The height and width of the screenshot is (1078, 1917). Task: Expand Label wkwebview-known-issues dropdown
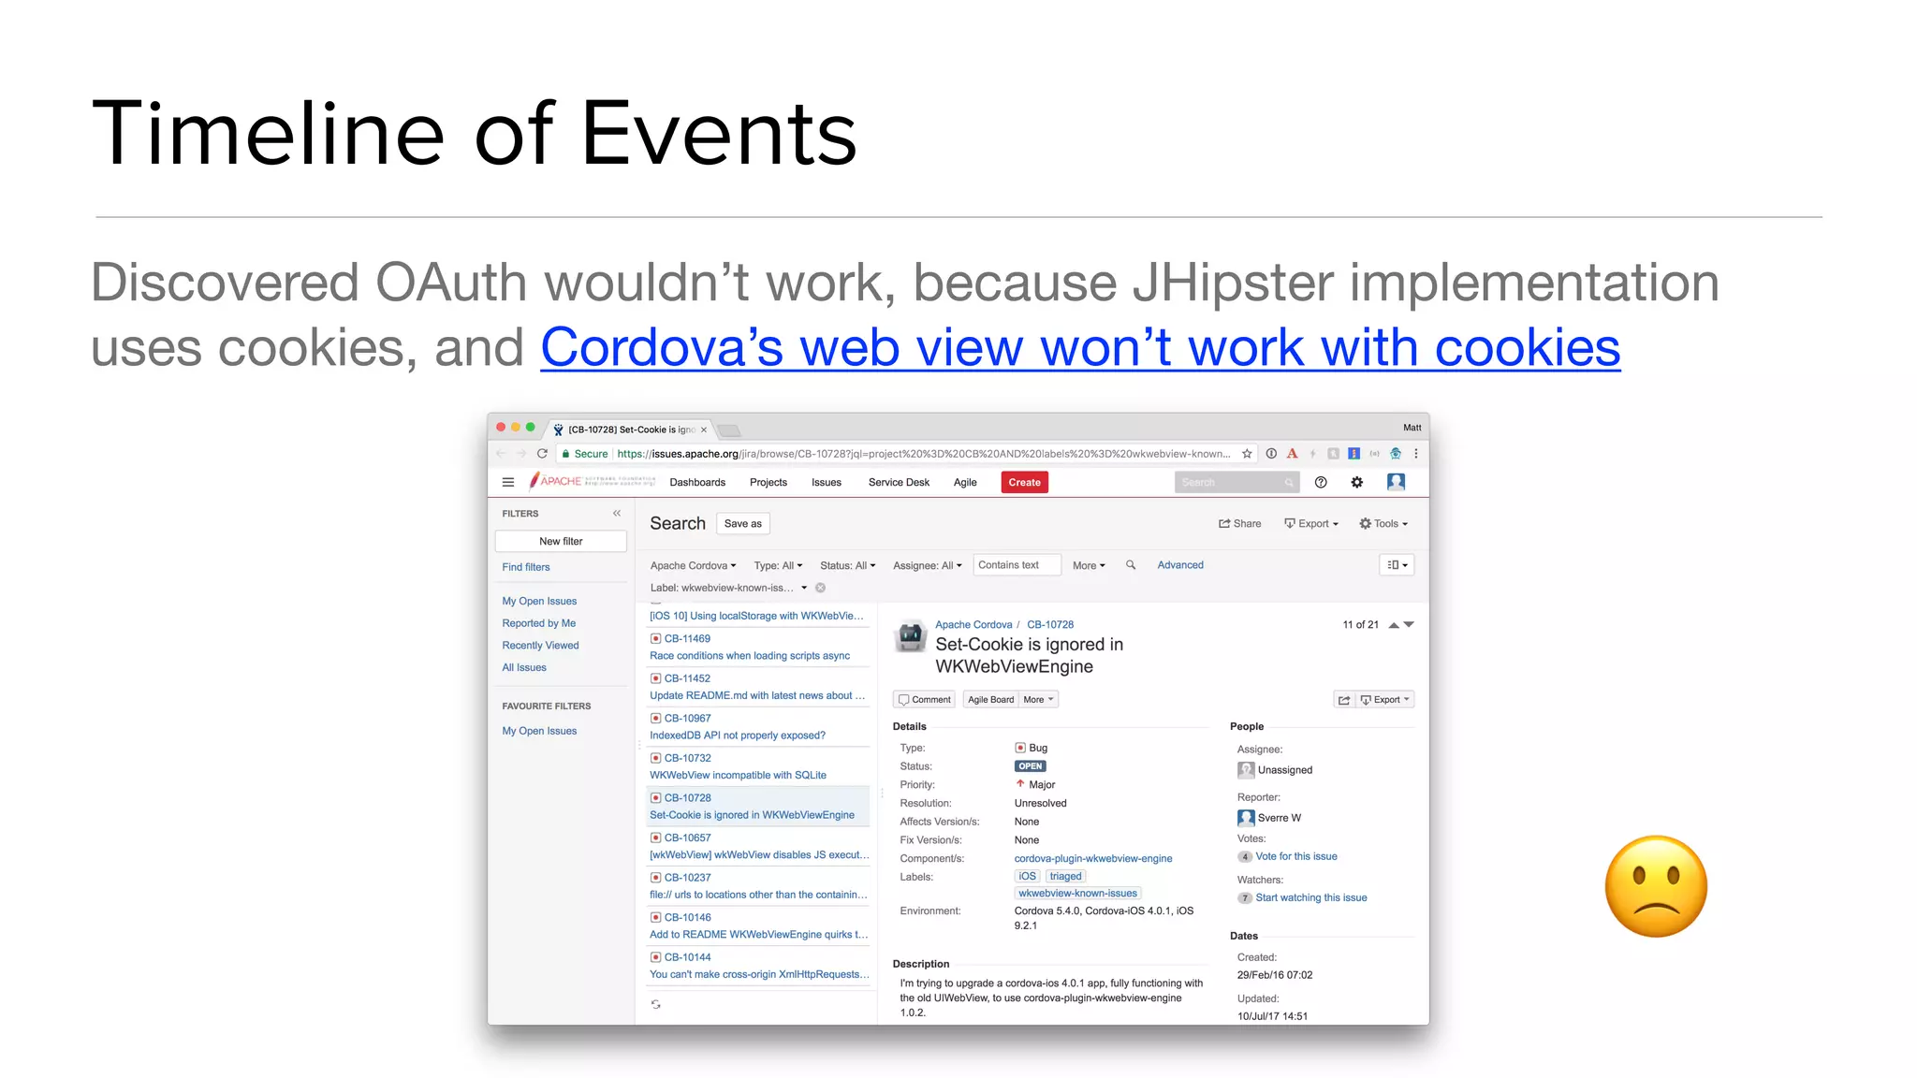tap(729, 589)
